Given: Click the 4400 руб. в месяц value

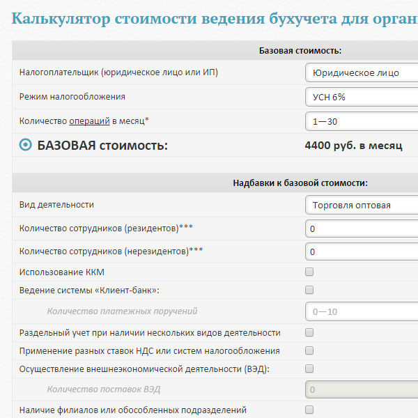Looking at the screenshot, I should (x=353, y=146).
